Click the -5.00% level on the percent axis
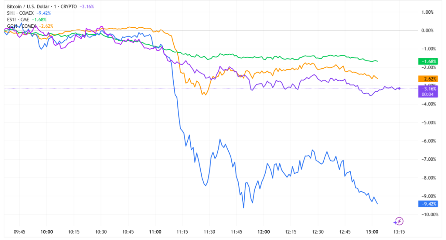Image resolution: width=446 pixels, height=240 pixels. tap(427, 122)
